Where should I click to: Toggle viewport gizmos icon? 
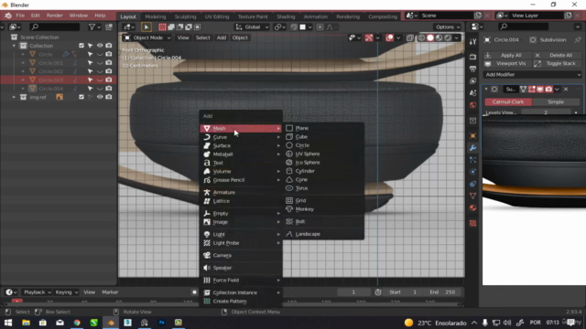pos(369,37)
